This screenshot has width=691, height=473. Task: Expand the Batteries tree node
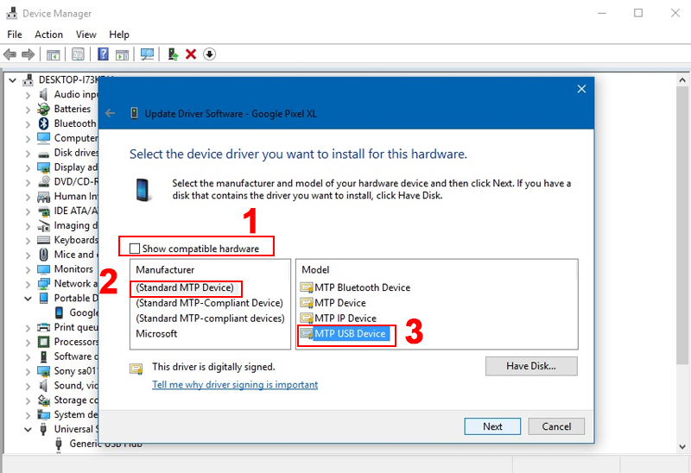[29, 110]
